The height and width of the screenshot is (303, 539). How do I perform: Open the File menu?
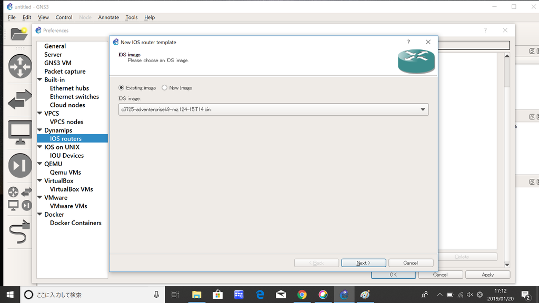[x=12, y=17]
